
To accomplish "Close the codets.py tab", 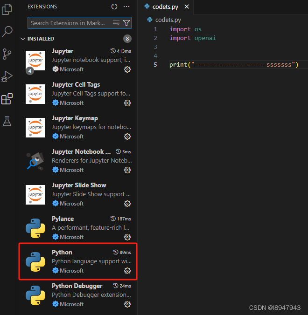I will pos(187,7).
